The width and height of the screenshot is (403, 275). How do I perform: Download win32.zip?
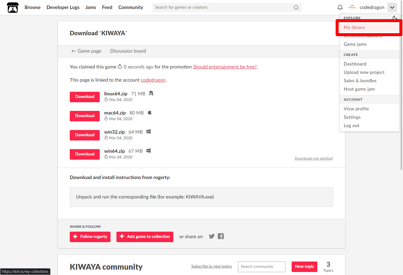pyautogui.click(x=85, y=135)
